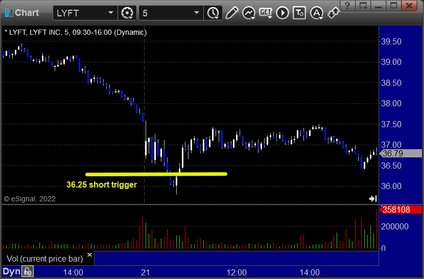Click the jump-to-latest-bar arrow icon

373,199
